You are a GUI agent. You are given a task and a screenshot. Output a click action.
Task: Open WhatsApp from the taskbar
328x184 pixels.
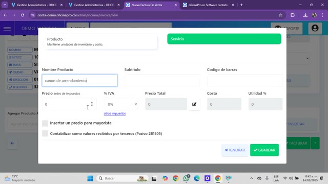186,178
